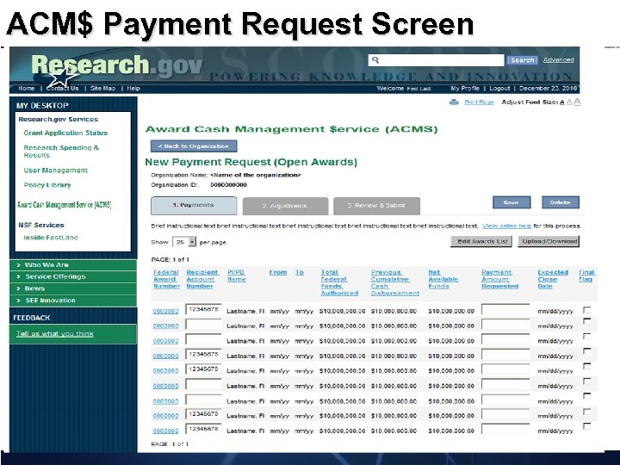Click the Upload/Download button

(549, 241)
